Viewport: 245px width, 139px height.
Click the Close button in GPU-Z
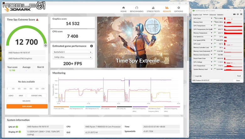pyautogui.click(x=238, y=81)
